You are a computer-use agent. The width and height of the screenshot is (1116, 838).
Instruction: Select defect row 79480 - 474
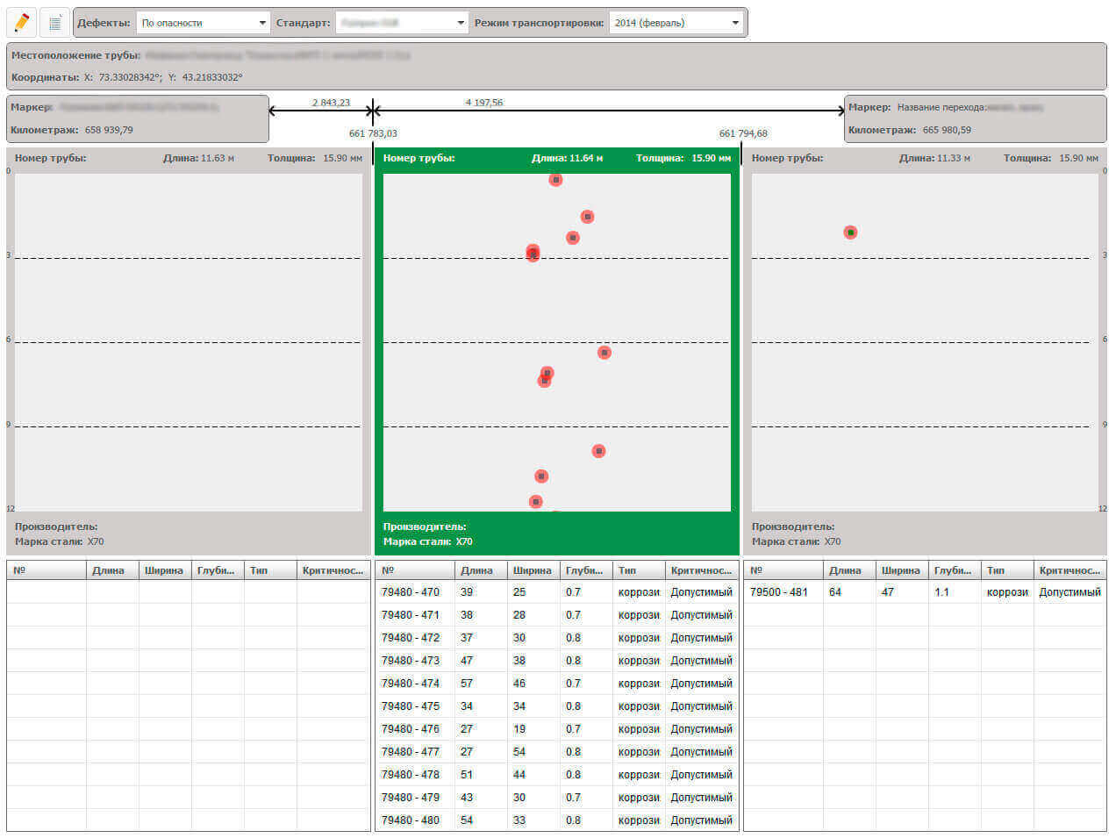[x=557, y=684]
